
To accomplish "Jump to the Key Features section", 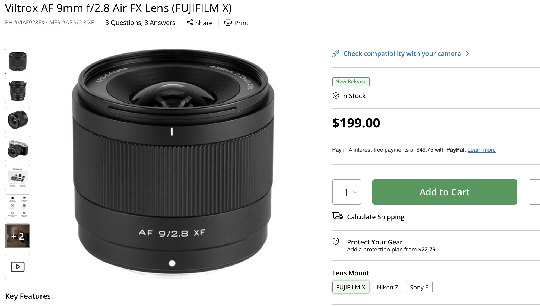I will [x=28, y=296].
